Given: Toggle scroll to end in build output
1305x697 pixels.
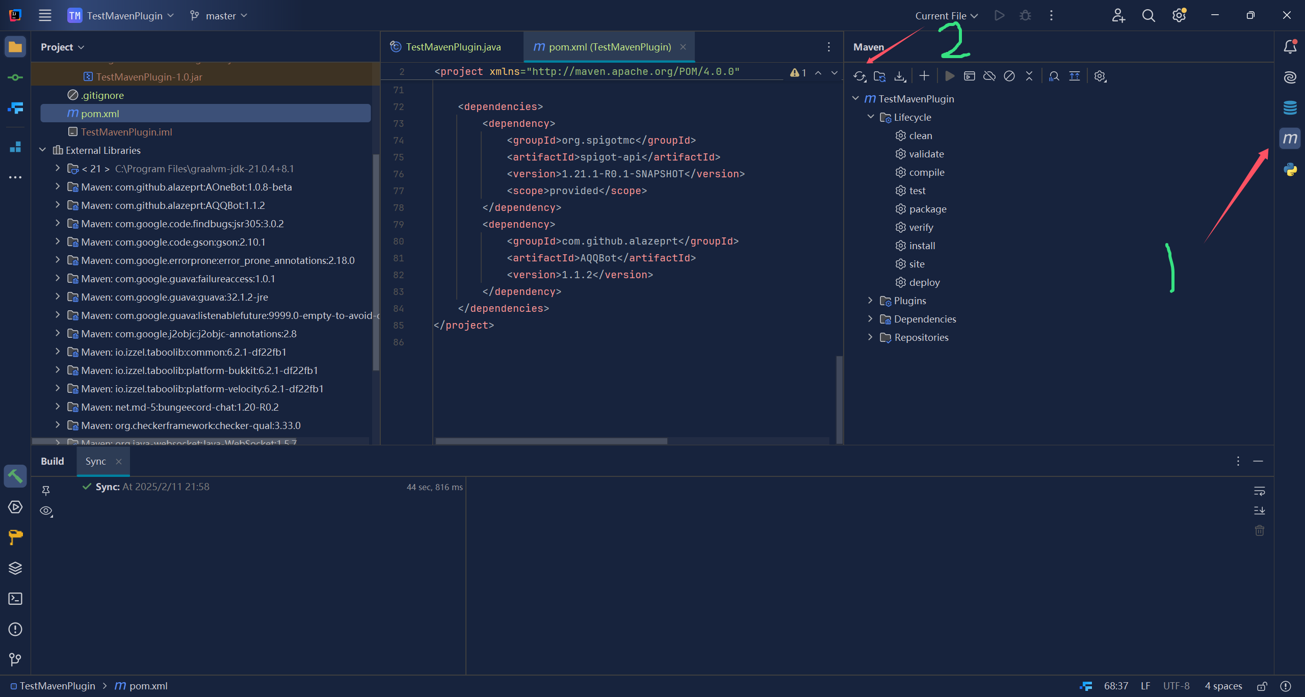Looking at the screenshot, I should (x=1259, y=511).
